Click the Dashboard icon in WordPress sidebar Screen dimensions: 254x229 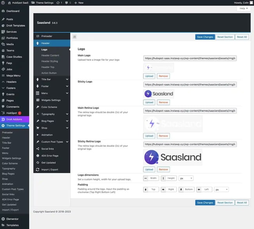click(x=3, y=11)
